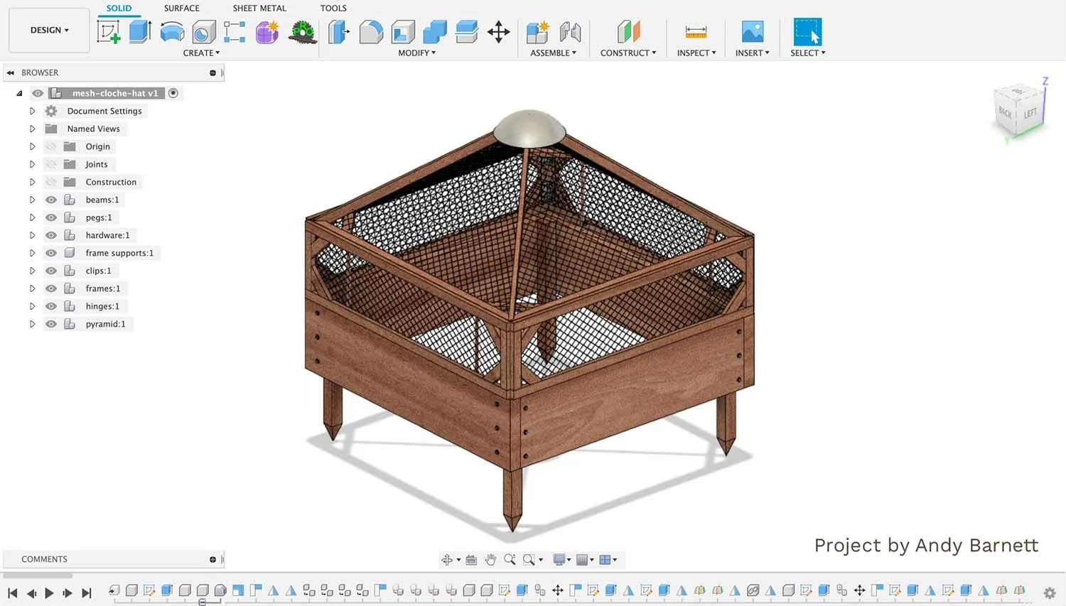Show the Origin folder visibility
Viewport: 1066px width, 606px height.
(50, 146)
